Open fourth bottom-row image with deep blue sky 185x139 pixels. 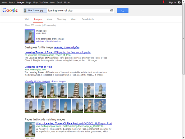66,106
